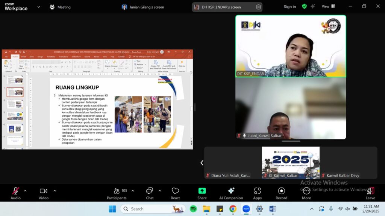Open Spotify from the Windows taskbar
The height and width of the screenshot is (216, 385).
click(x=193, y=209)
